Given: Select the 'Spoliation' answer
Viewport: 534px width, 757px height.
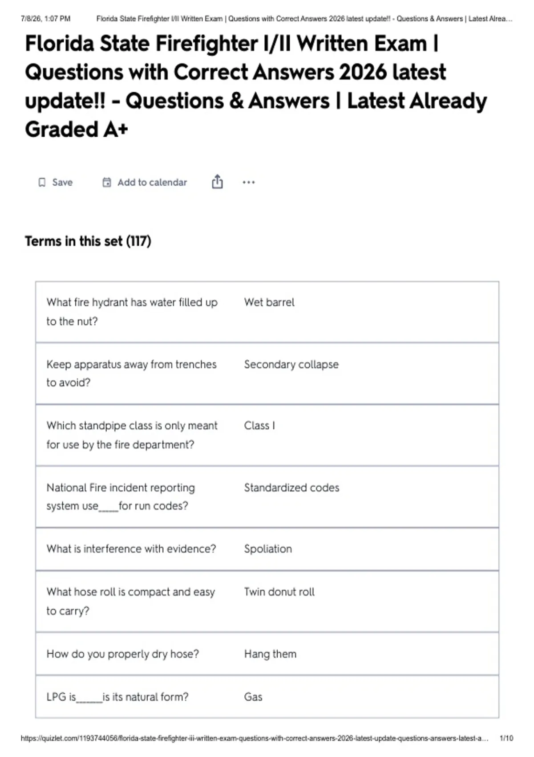Looking at the screenshot, I should (x=268, y=549).
